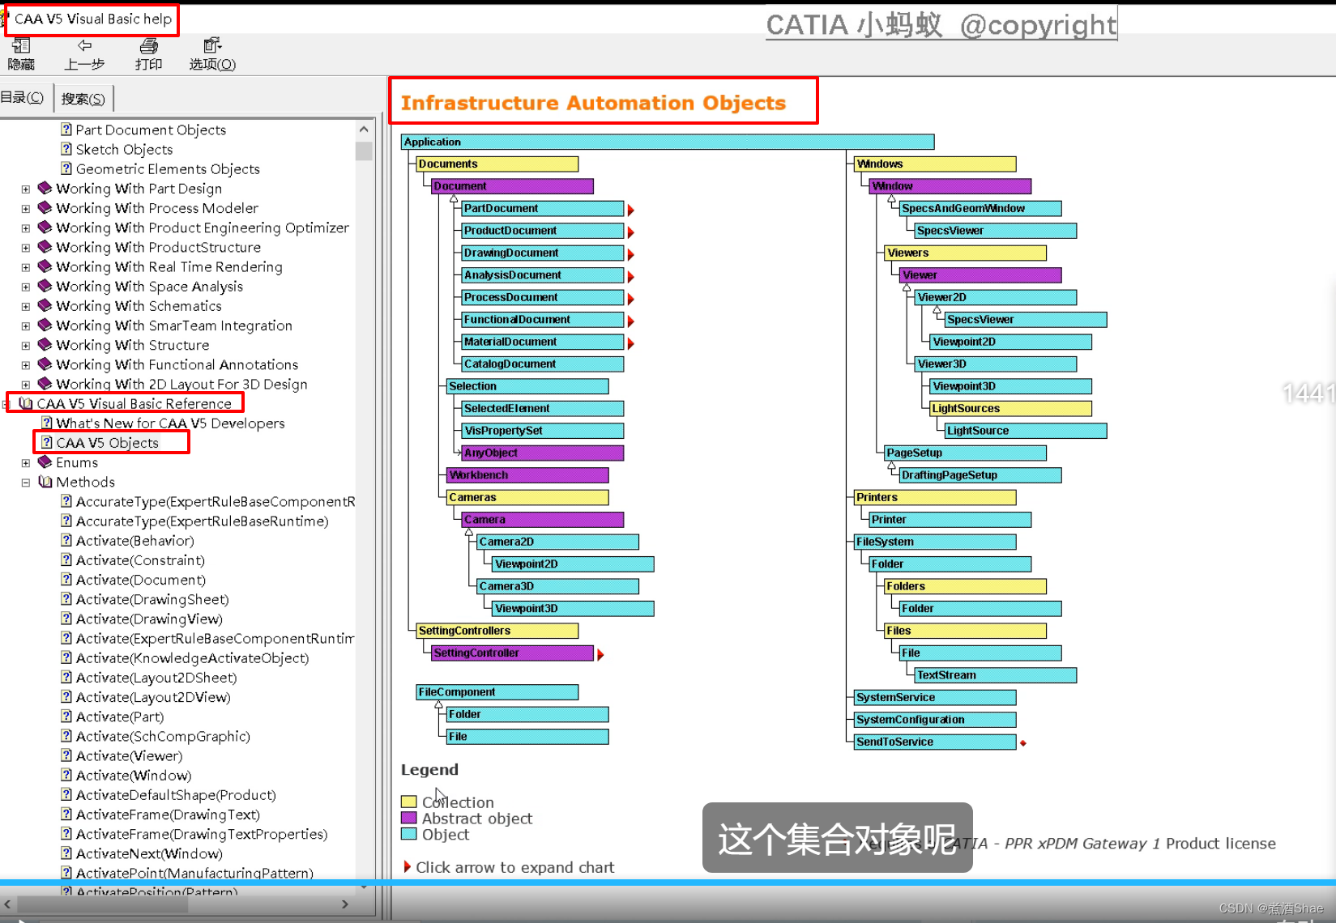Open What's New for CAA V5 Developers

point(170,423)
